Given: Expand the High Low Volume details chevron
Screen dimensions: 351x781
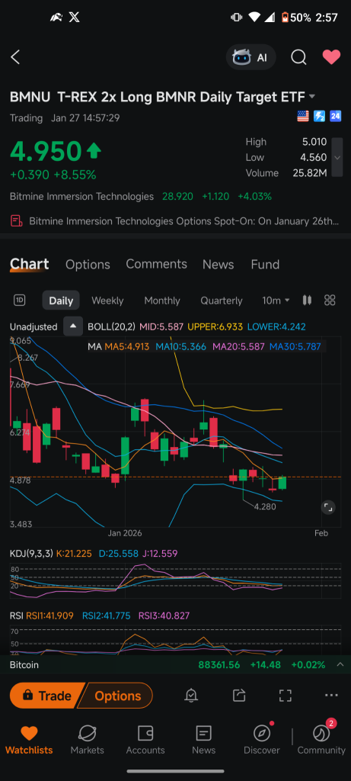Looking at the screenshot, I should click(x=337, y=157).
